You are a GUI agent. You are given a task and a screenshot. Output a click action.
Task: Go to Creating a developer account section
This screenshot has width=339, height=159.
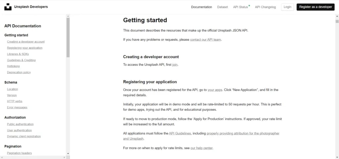[26, 42]
